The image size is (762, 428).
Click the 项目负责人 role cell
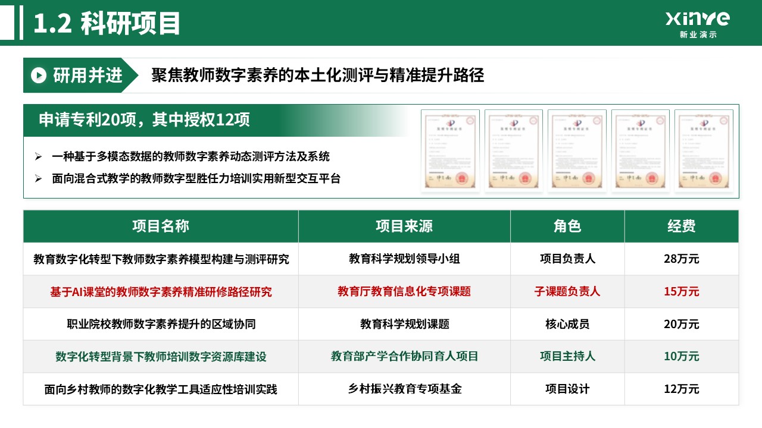[567, 259]
